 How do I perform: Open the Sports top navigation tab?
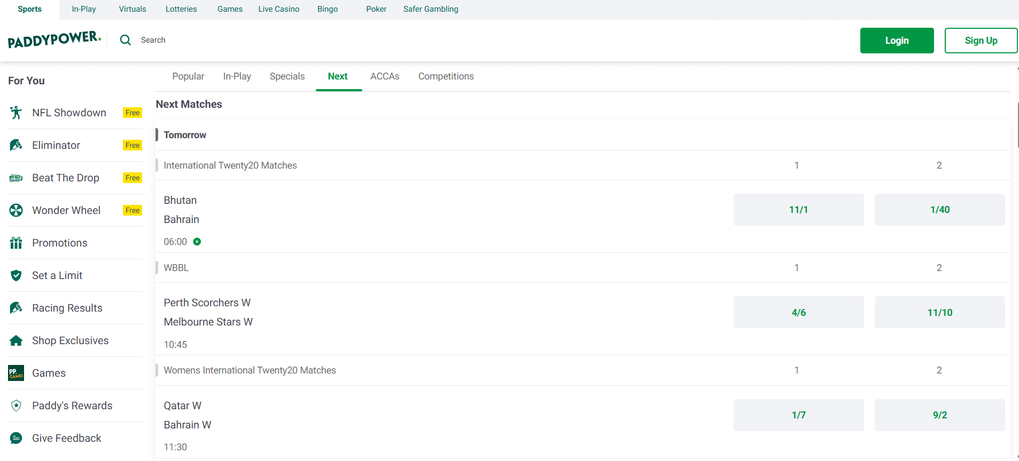tap(29, 9)
